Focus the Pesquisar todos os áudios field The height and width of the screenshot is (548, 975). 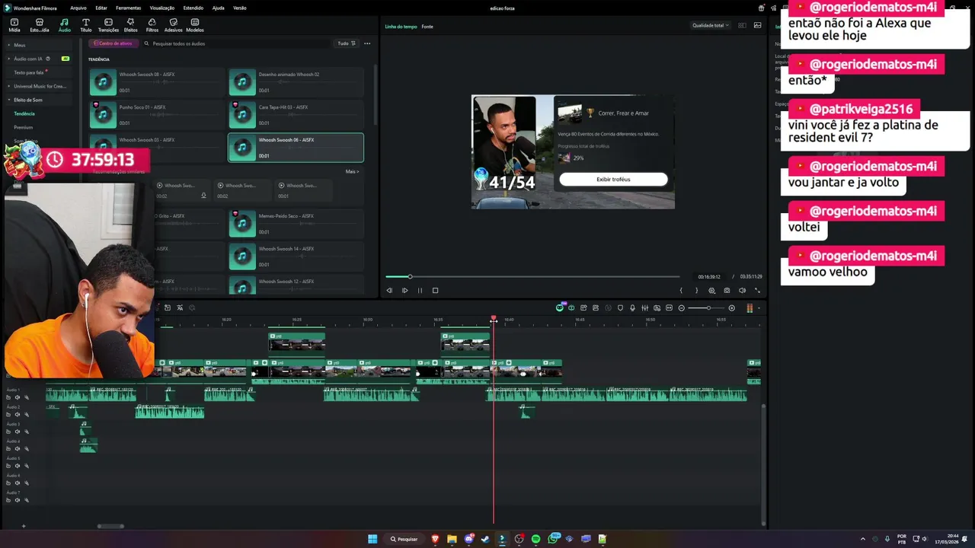(238, 43)
